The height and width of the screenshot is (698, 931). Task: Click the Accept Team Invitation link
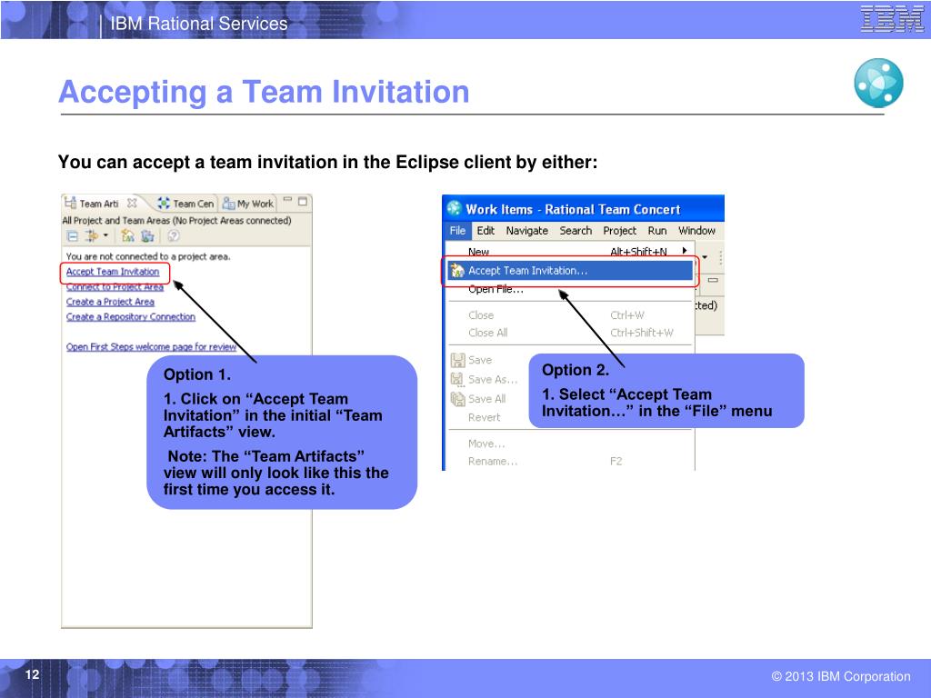click(x=113, y=272)
